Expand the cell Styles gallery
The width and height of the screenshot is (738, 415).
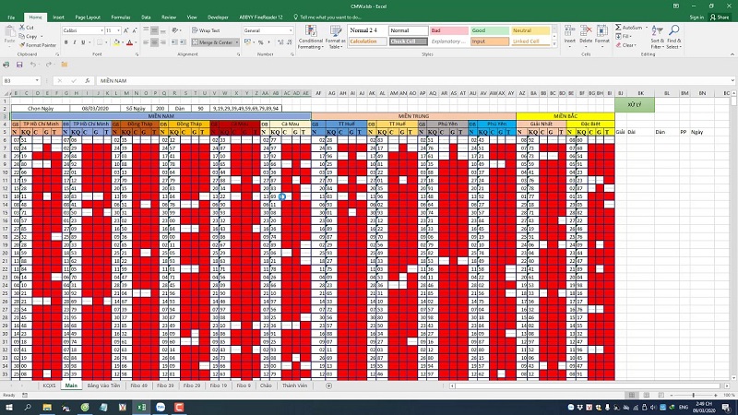554,43
